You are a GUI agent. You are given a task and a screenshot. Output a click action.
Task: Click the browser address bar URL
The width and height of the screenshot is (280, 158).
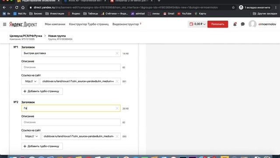coord(126,7)
